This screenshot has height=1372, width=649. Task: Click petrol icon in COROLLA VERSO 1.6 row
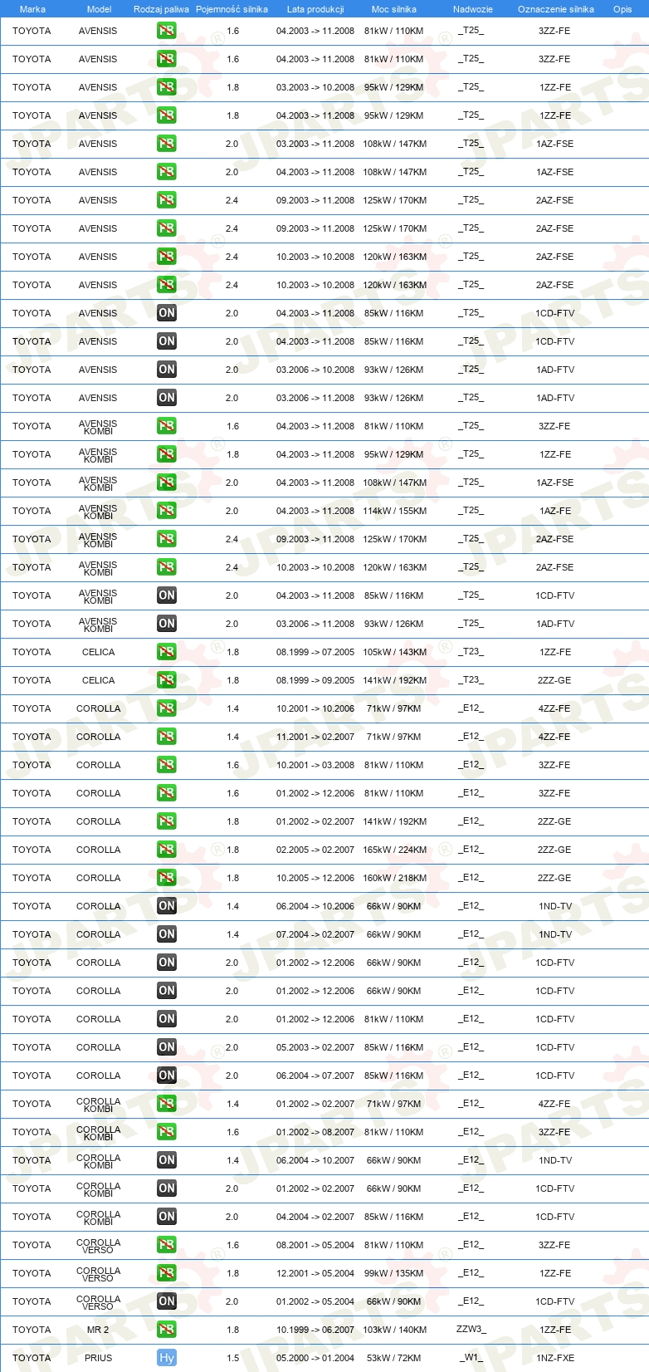167,1245
